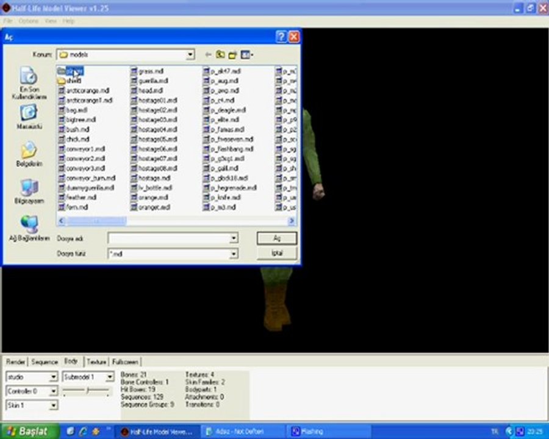Click the İptal cancel button
The width and height of the screenshot is (549, 439).
[276, 253]
